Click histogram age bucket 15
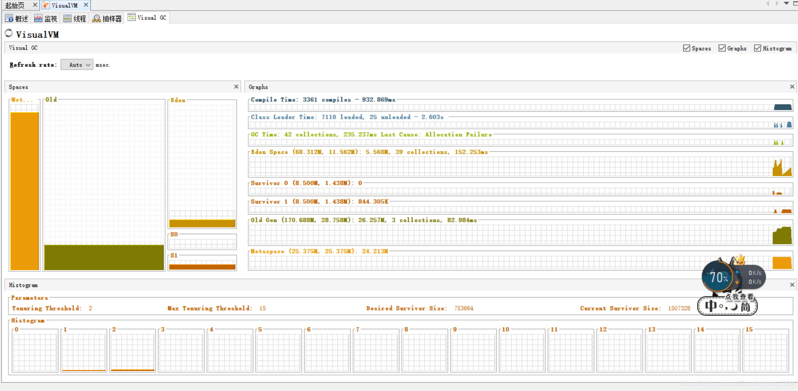The height and width of the screenshot is (391, 798). pyautogui.click(x=766, y=352)
